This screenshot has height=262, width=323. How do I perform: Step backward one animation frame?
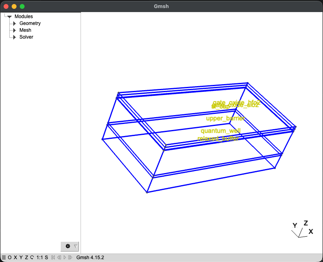(x=59, y=258)
